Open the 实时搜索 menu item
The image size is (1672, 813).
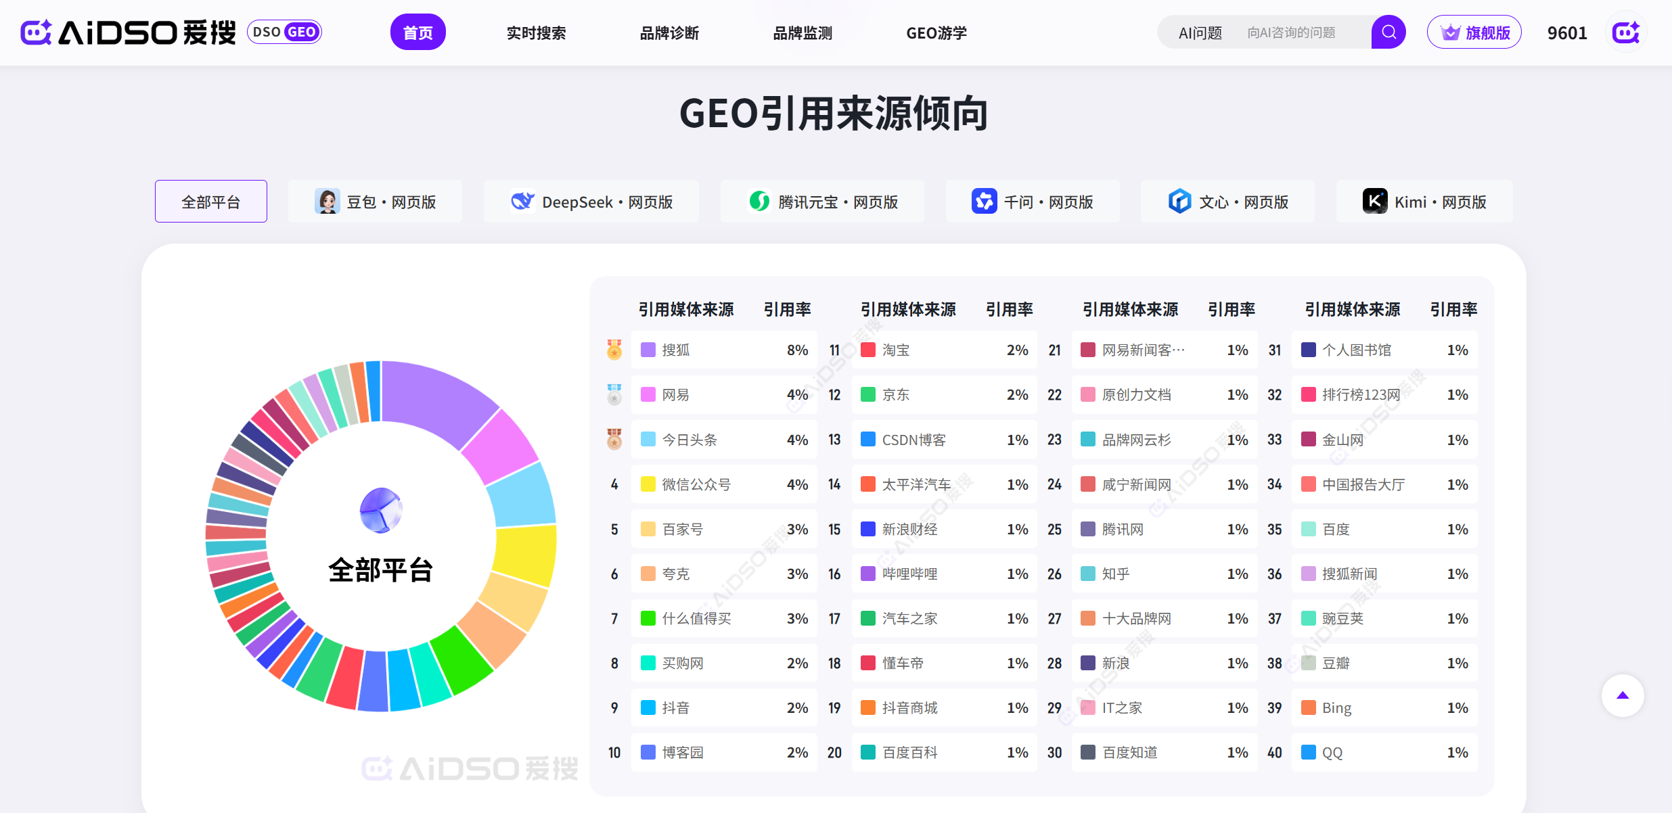(536, 32)
